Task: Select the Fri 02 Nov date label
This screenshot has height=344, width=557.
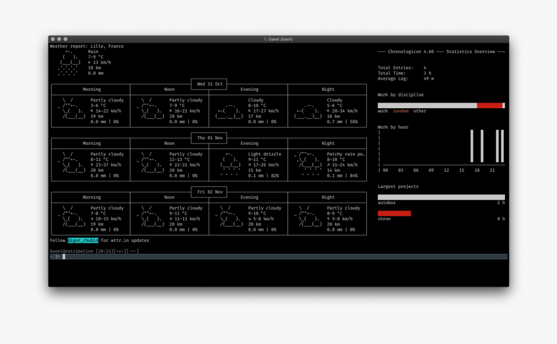Action: (x=209, y=192)
